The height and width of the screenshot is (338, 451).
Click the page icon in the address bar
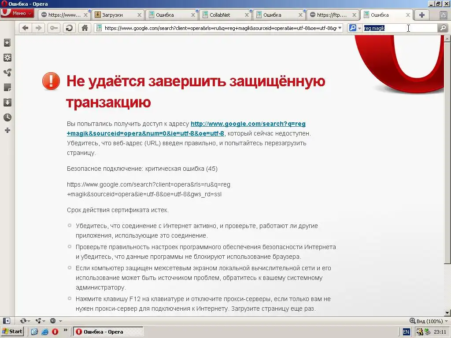[99, 28]
